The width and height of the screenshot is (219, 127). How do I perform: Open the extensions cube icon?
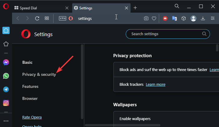pyautogui.click(x=184, y=18)
